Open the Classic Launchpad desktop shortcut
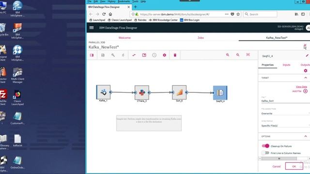Image resolution: width=310 pixels, height=174 pixels. (17, 98)
